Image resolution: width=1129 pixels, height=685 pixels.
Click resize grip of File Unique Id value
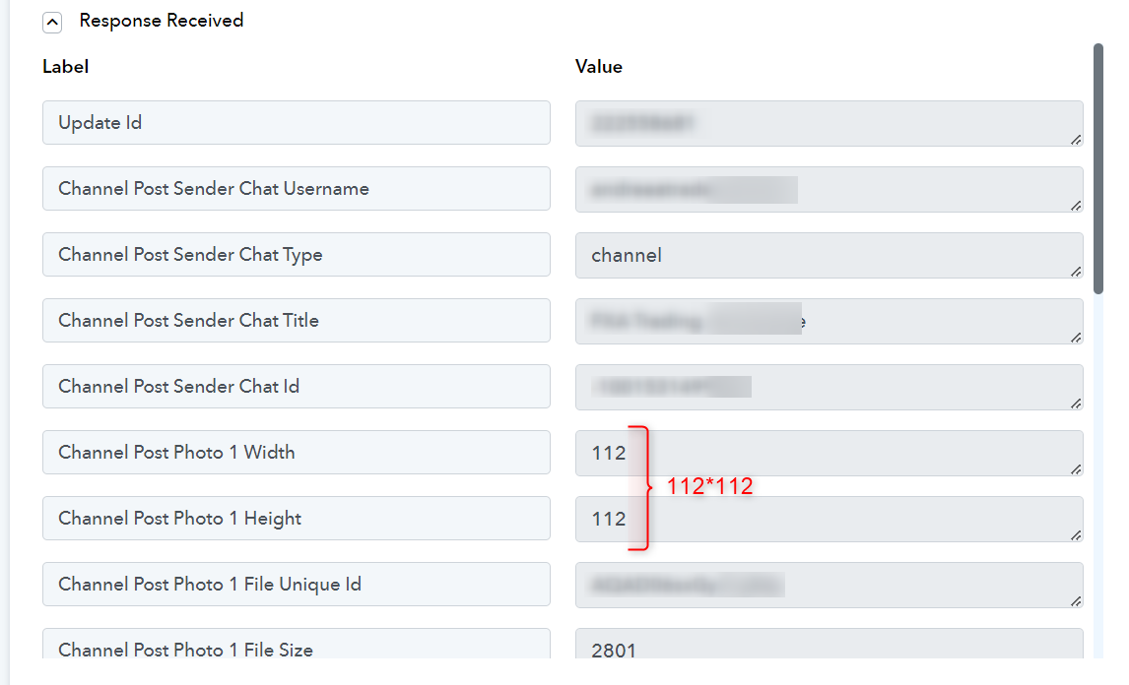coord(1076,600)
